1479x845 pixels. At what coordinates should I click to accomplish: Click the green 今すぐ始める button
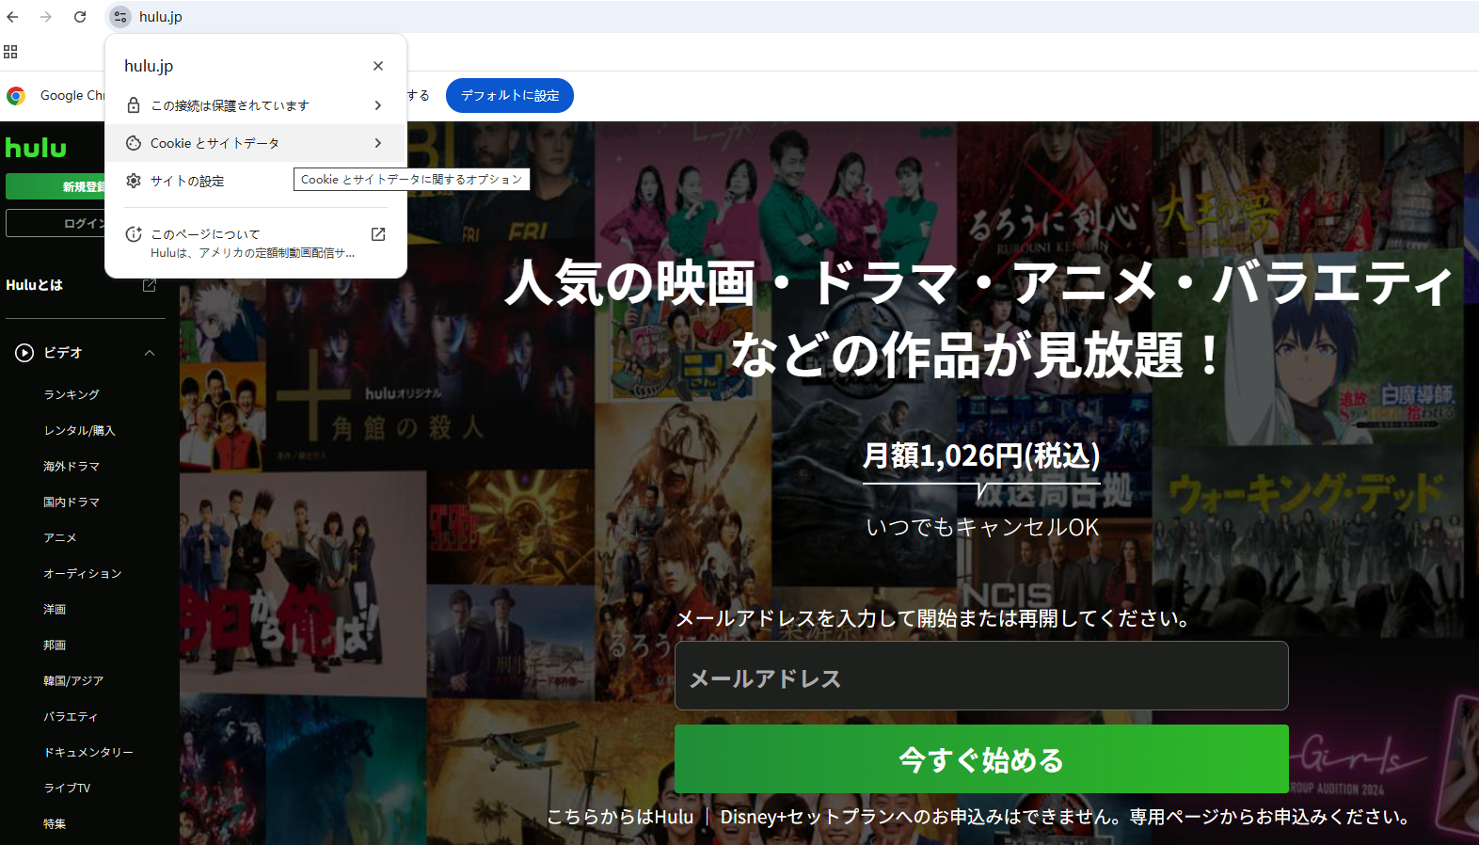coord(980,758)
